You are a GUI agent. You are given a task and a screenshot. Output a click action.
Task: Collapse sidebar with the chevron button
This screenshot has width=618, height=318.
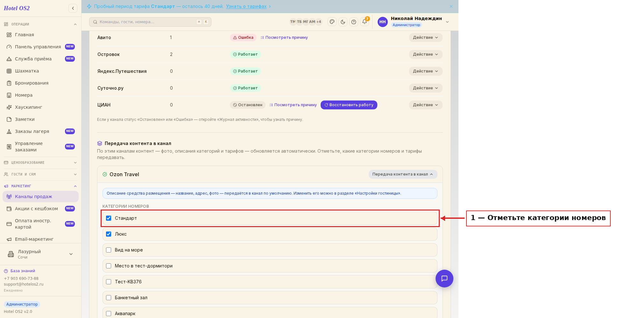[73, 8]
